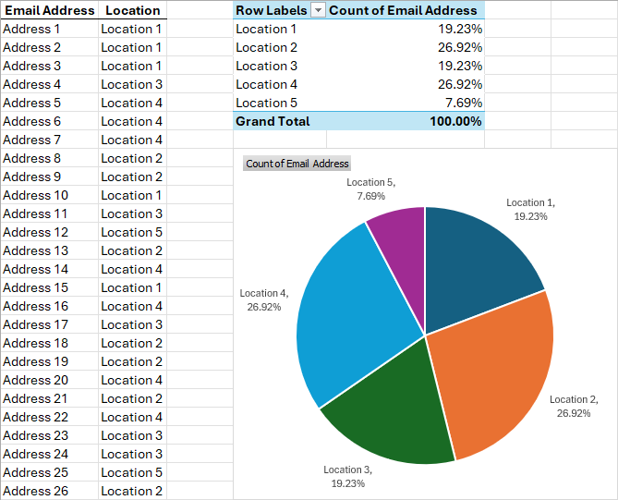Viewport: 618px width, 500px height.
Task: Click the 'Location' column header cell
Action: 132,10
